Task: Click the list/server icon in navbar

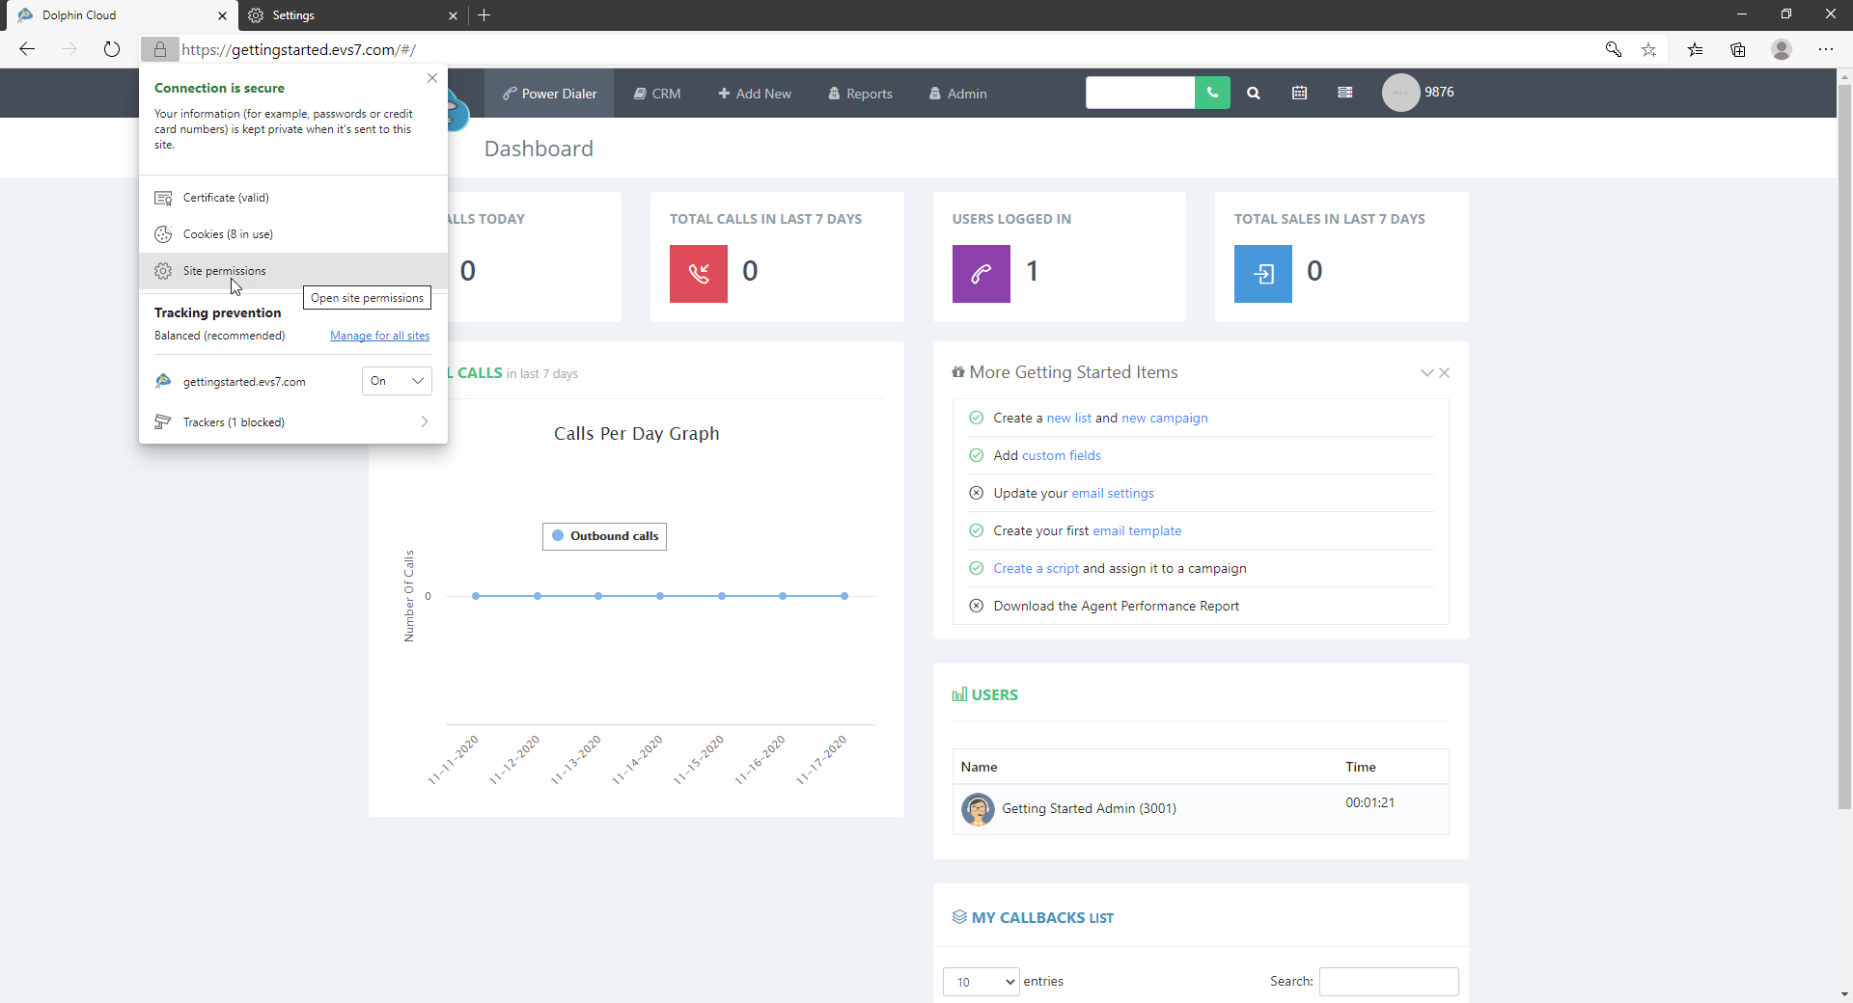Action: [1345, 93]
